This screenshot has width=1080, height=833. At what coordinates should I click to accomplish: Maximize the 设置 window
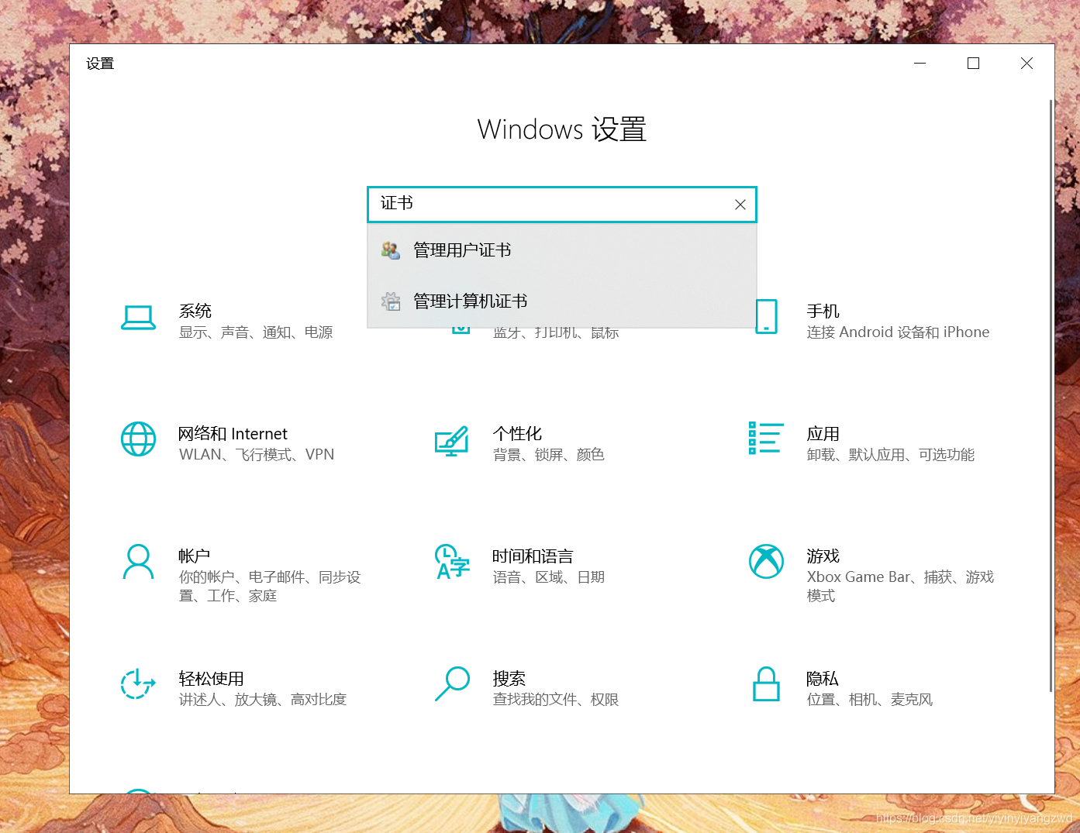click(x=973, y=64)
